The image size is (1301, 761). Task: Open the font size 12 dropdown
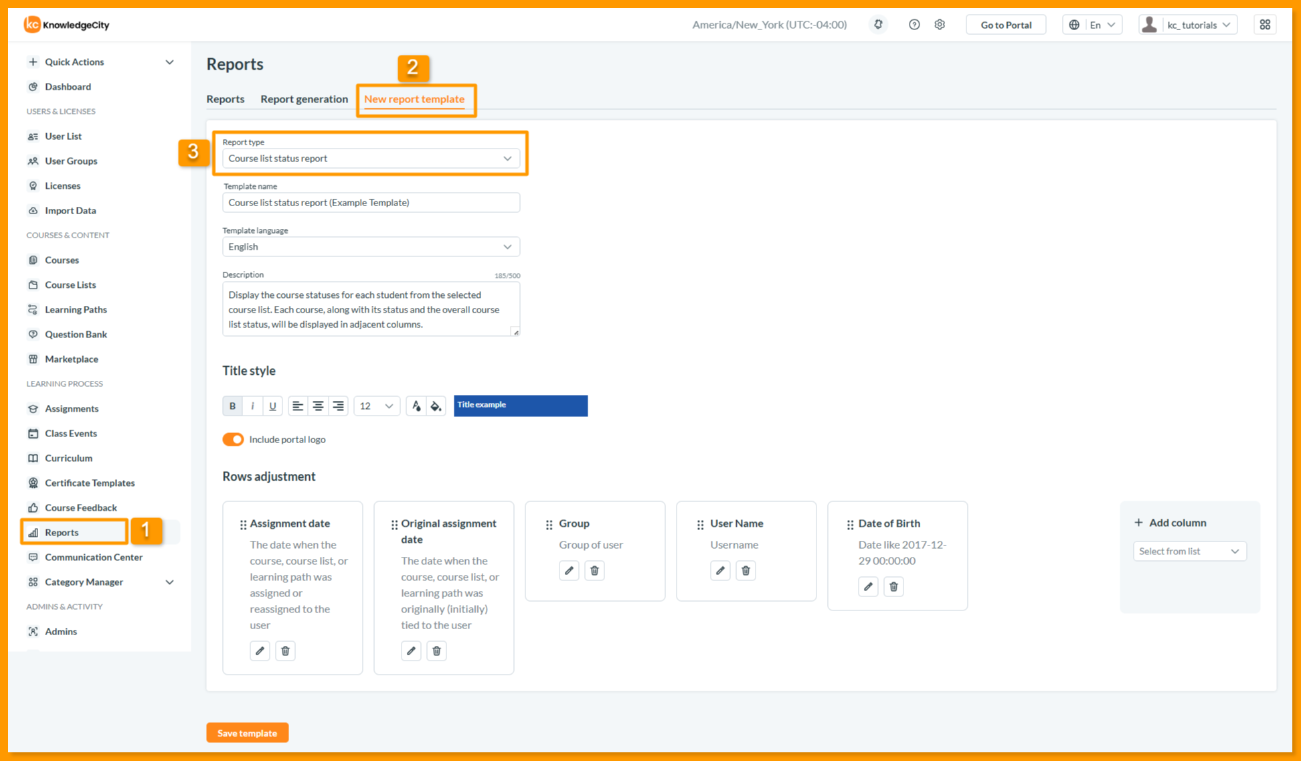377,406
